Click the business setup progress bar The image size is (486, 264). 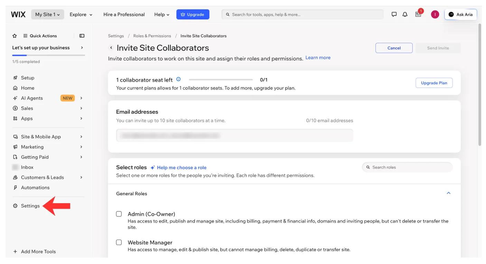(x=49, y=55)
